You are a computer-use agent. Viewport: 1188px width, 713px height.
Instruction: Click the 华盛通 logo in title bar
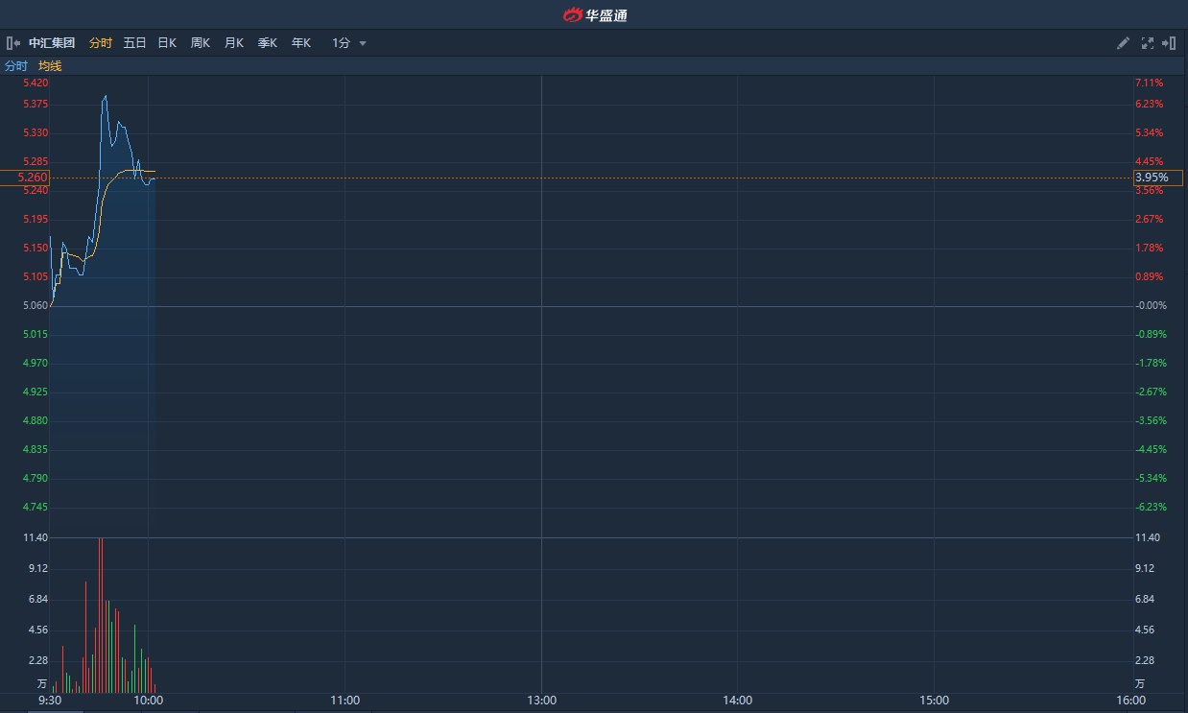[595, 14]
